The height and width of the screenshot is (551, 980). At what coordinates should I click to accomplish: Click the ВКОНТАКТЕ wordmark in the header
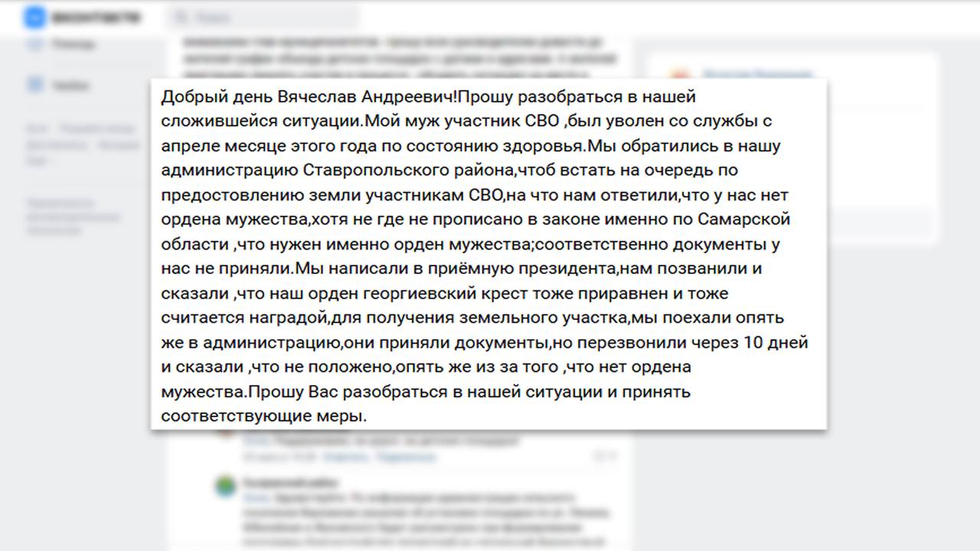pos(96,18)
